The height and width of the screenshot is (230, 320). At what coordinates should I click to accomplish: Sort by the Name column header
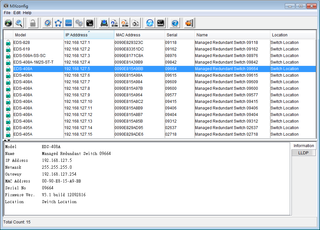(x=232, y=35)
